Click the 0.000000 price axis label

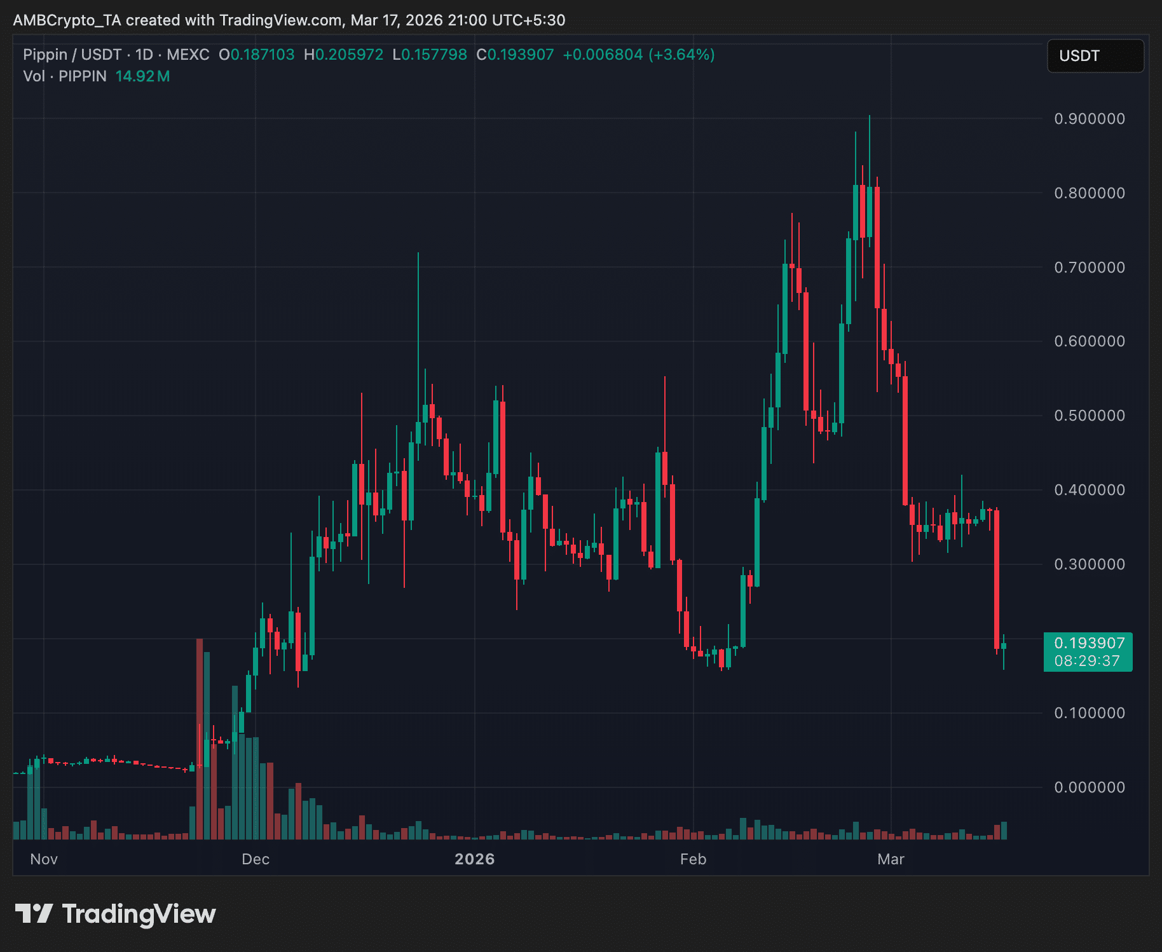click(1089, 787)
